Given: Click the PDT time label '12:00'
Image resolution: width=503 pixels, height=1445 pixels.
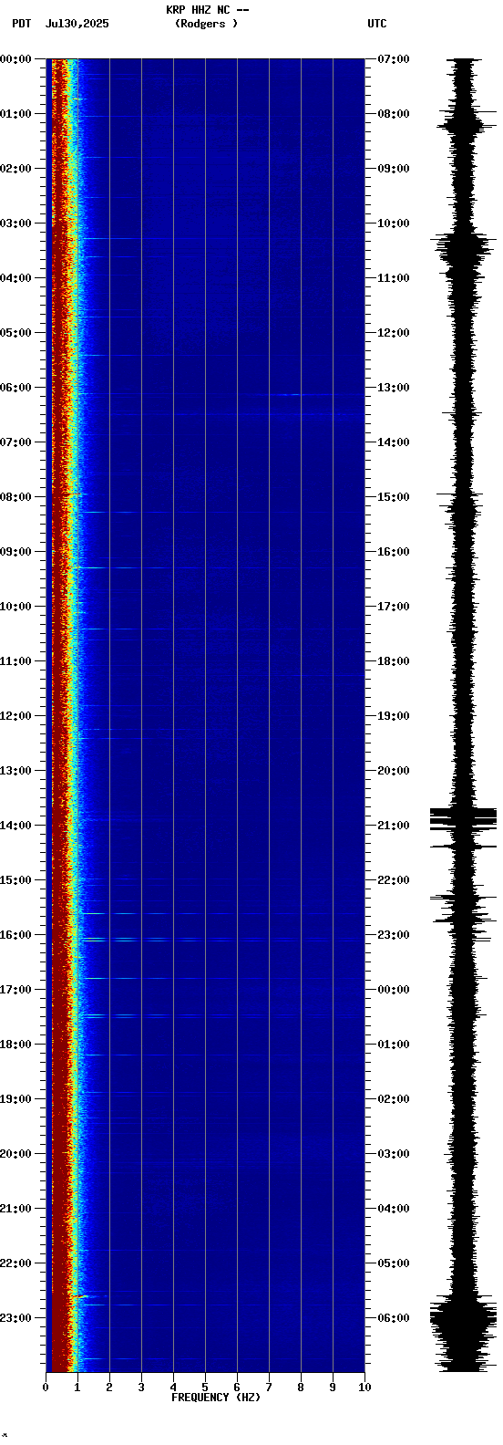Looking at the screenshot, I should pos(15,716).
